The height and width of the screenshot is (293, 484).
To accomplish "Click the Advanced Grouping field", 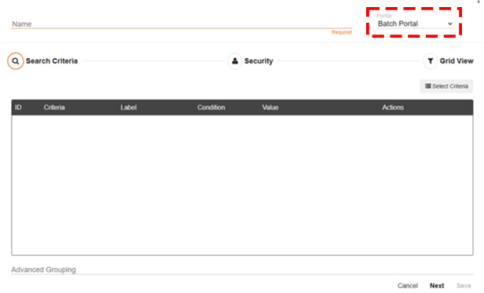I will click(x=242, y=269).
